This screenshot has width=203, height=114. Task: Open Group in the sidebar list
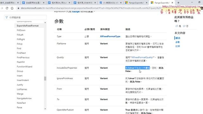20,71
